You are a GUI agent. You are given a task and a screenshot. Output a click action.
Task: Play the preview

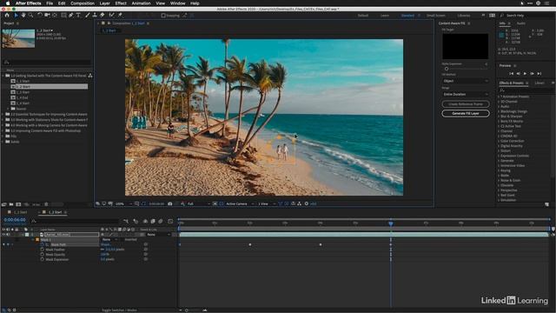click(525, 73)
